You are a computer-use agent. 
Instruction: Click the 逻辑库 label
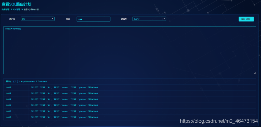click(124, 19)
